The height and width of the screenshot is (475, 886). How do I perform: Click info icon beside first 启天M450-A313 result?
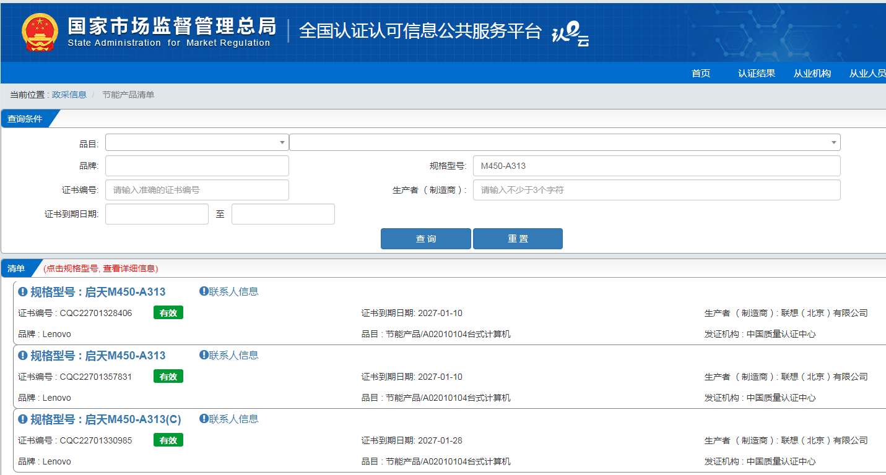pos(23,292)
